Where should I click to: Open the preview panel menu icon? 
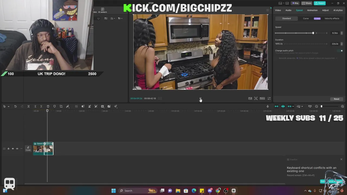point(268,10)
